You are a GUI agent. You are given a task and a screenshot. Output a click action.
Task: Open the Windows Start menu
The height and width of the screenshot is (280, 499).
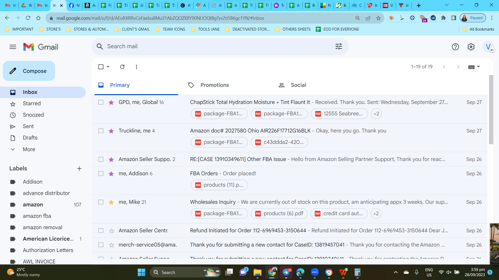[141, 272]
